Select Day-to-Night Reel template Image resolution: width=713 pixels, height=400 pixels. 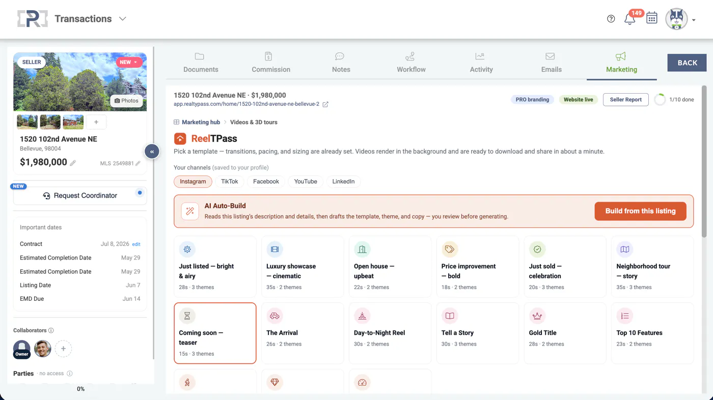click(x=390, y=333)
